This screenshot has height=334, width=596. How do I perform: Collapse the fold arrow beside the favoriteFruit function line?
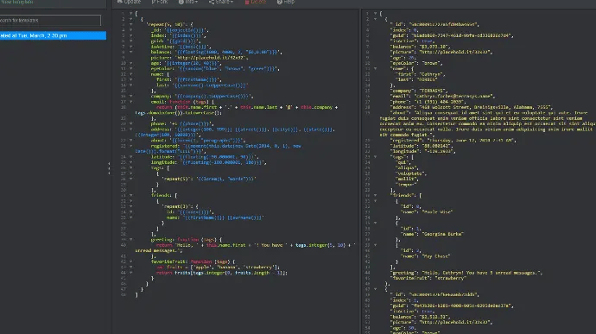pyautogui.click(x=130, y=262)
